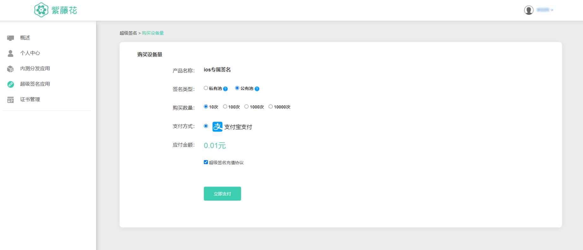Expand the user account dropdown arrow

552,10
